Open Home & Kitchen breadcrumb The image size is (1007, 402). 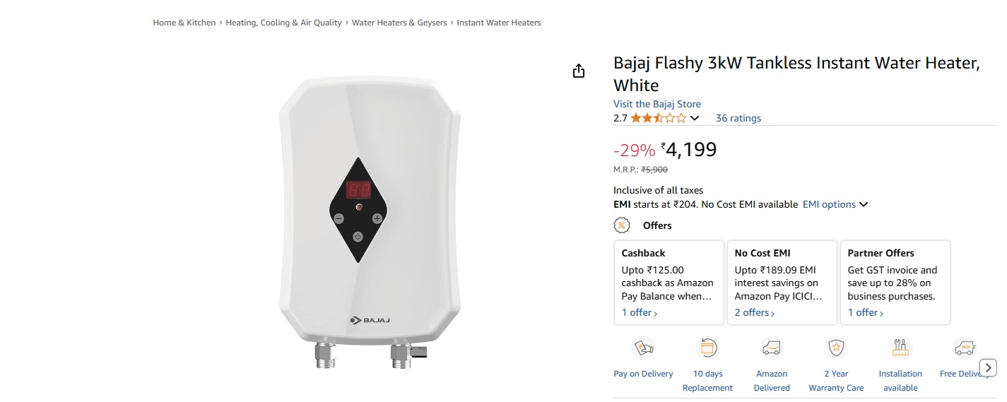(184, 23)
